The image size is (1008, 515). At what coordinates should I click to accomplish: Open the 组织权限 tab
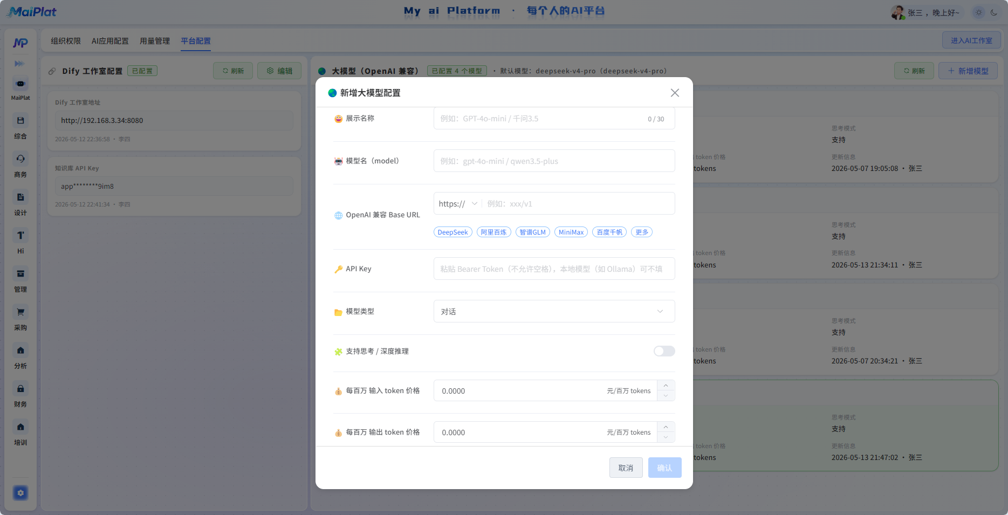tap(66, 41)
